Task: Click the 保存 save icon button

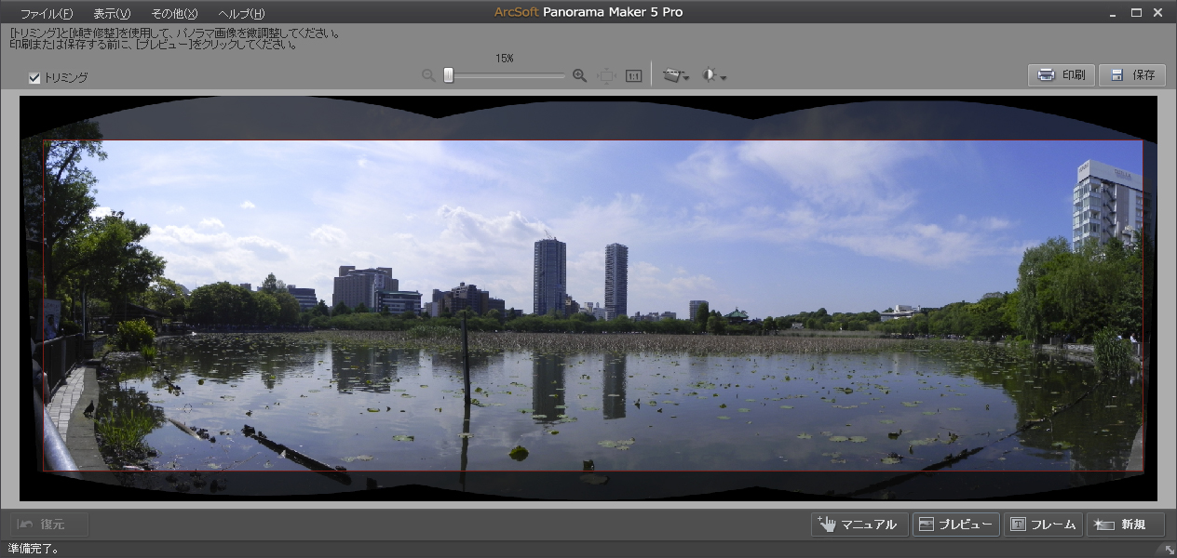Action: coord(1131,75)
